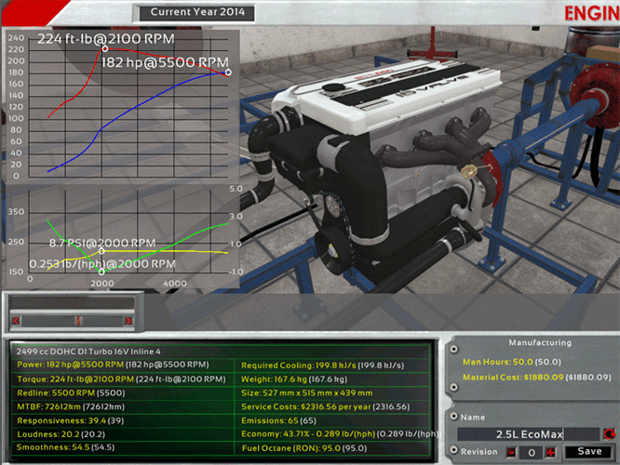
Task: Click the peak power marker at 5500 RPM
Action: (228, 72)
